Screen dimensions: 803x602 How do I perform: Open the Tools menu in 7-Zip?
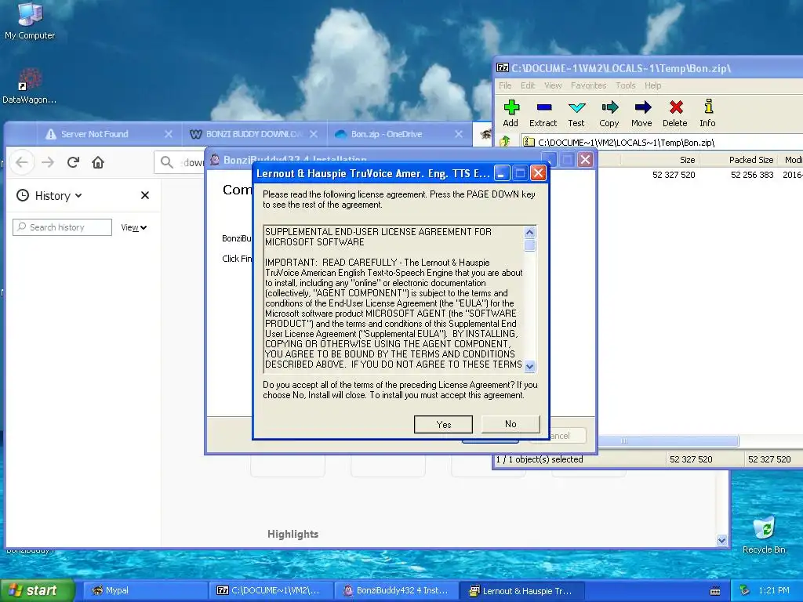pyautogui.click(x=625, y=85)
